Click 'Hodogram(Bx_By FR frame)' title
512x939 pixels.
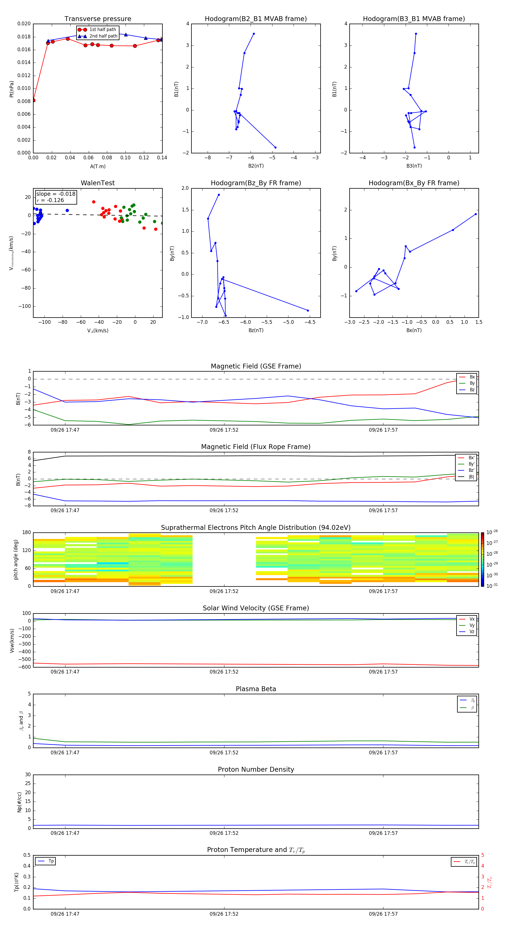click(x=414, y=183)
